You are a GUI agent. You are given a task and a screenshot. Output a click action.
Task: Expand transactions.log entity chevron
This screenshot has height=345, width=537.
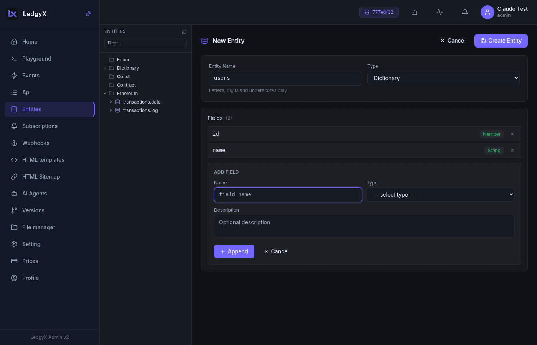111,110
